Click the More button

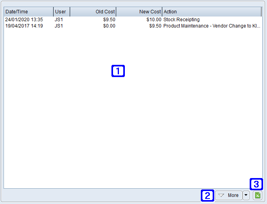pyautogui.click(x=229, y=195)
